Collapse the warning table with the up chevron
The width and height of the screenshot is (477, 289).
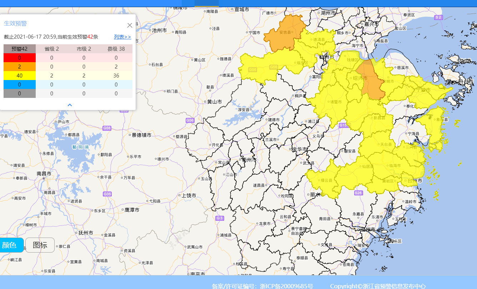[x=70, y=105]
